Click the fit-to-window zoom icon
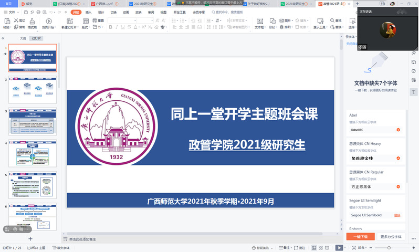 point(354,248)
